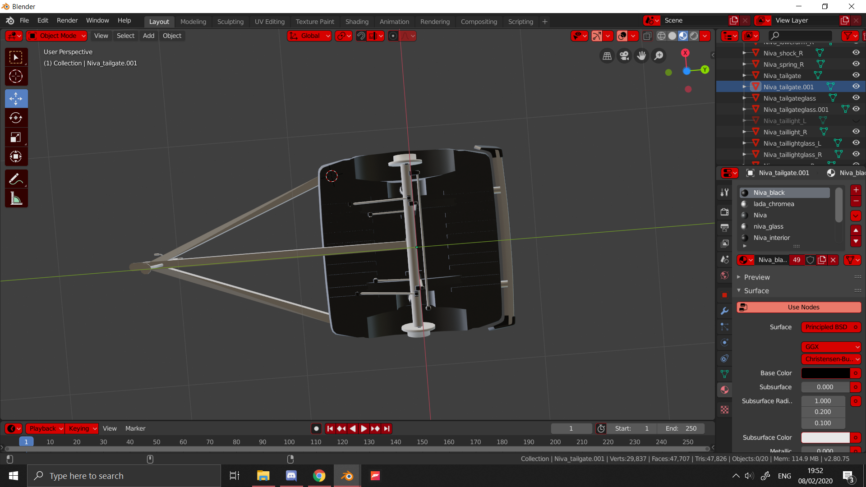
Task: Activate the Annotate pencil tool
Action: point(16,179)
